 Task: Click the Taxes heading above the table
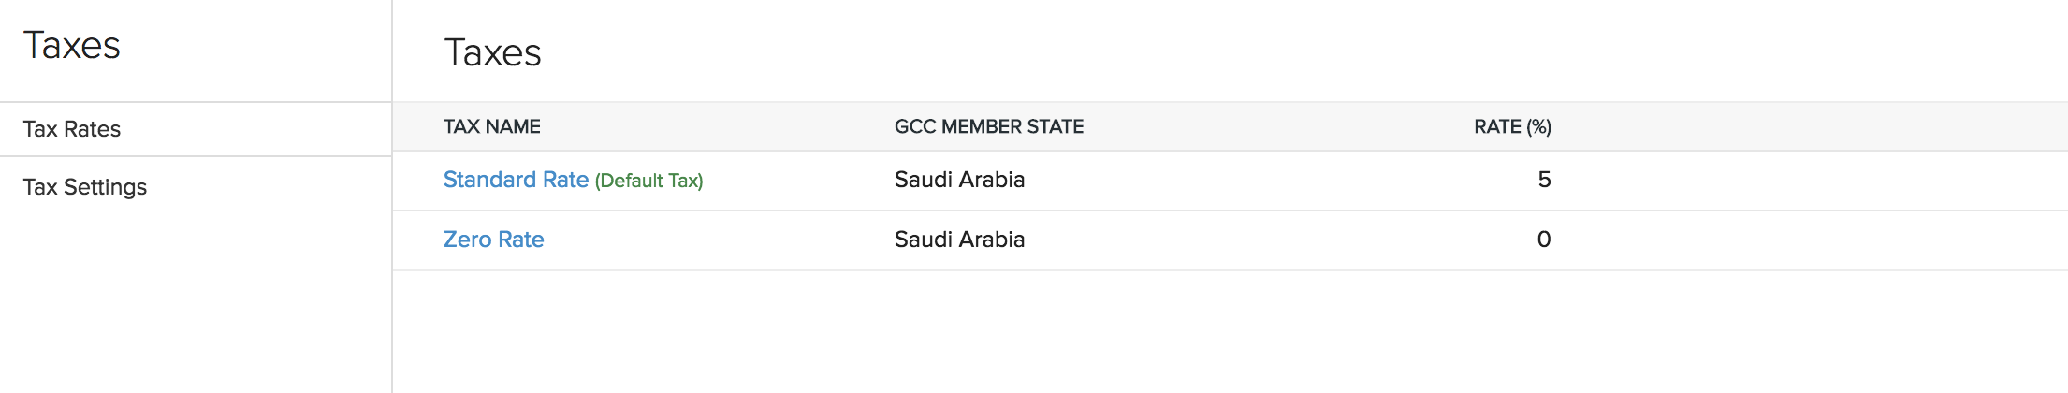tap(492, 52)
